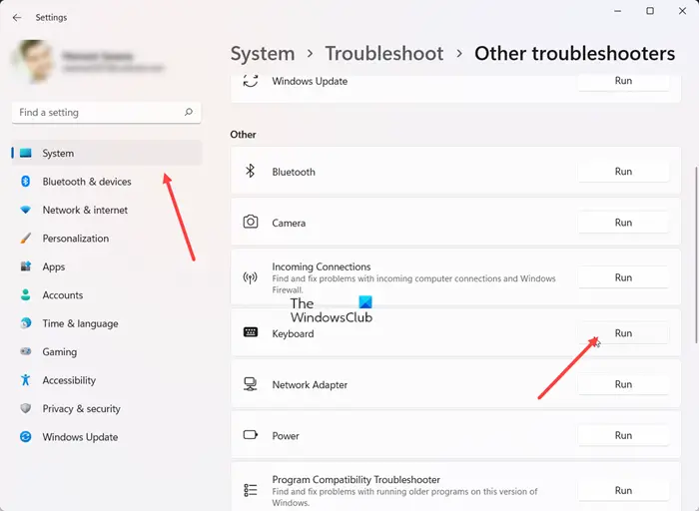Viewport: 699px width, 511px height.
Task: Run the Camera troubleshooter
Action: point(623,223)
